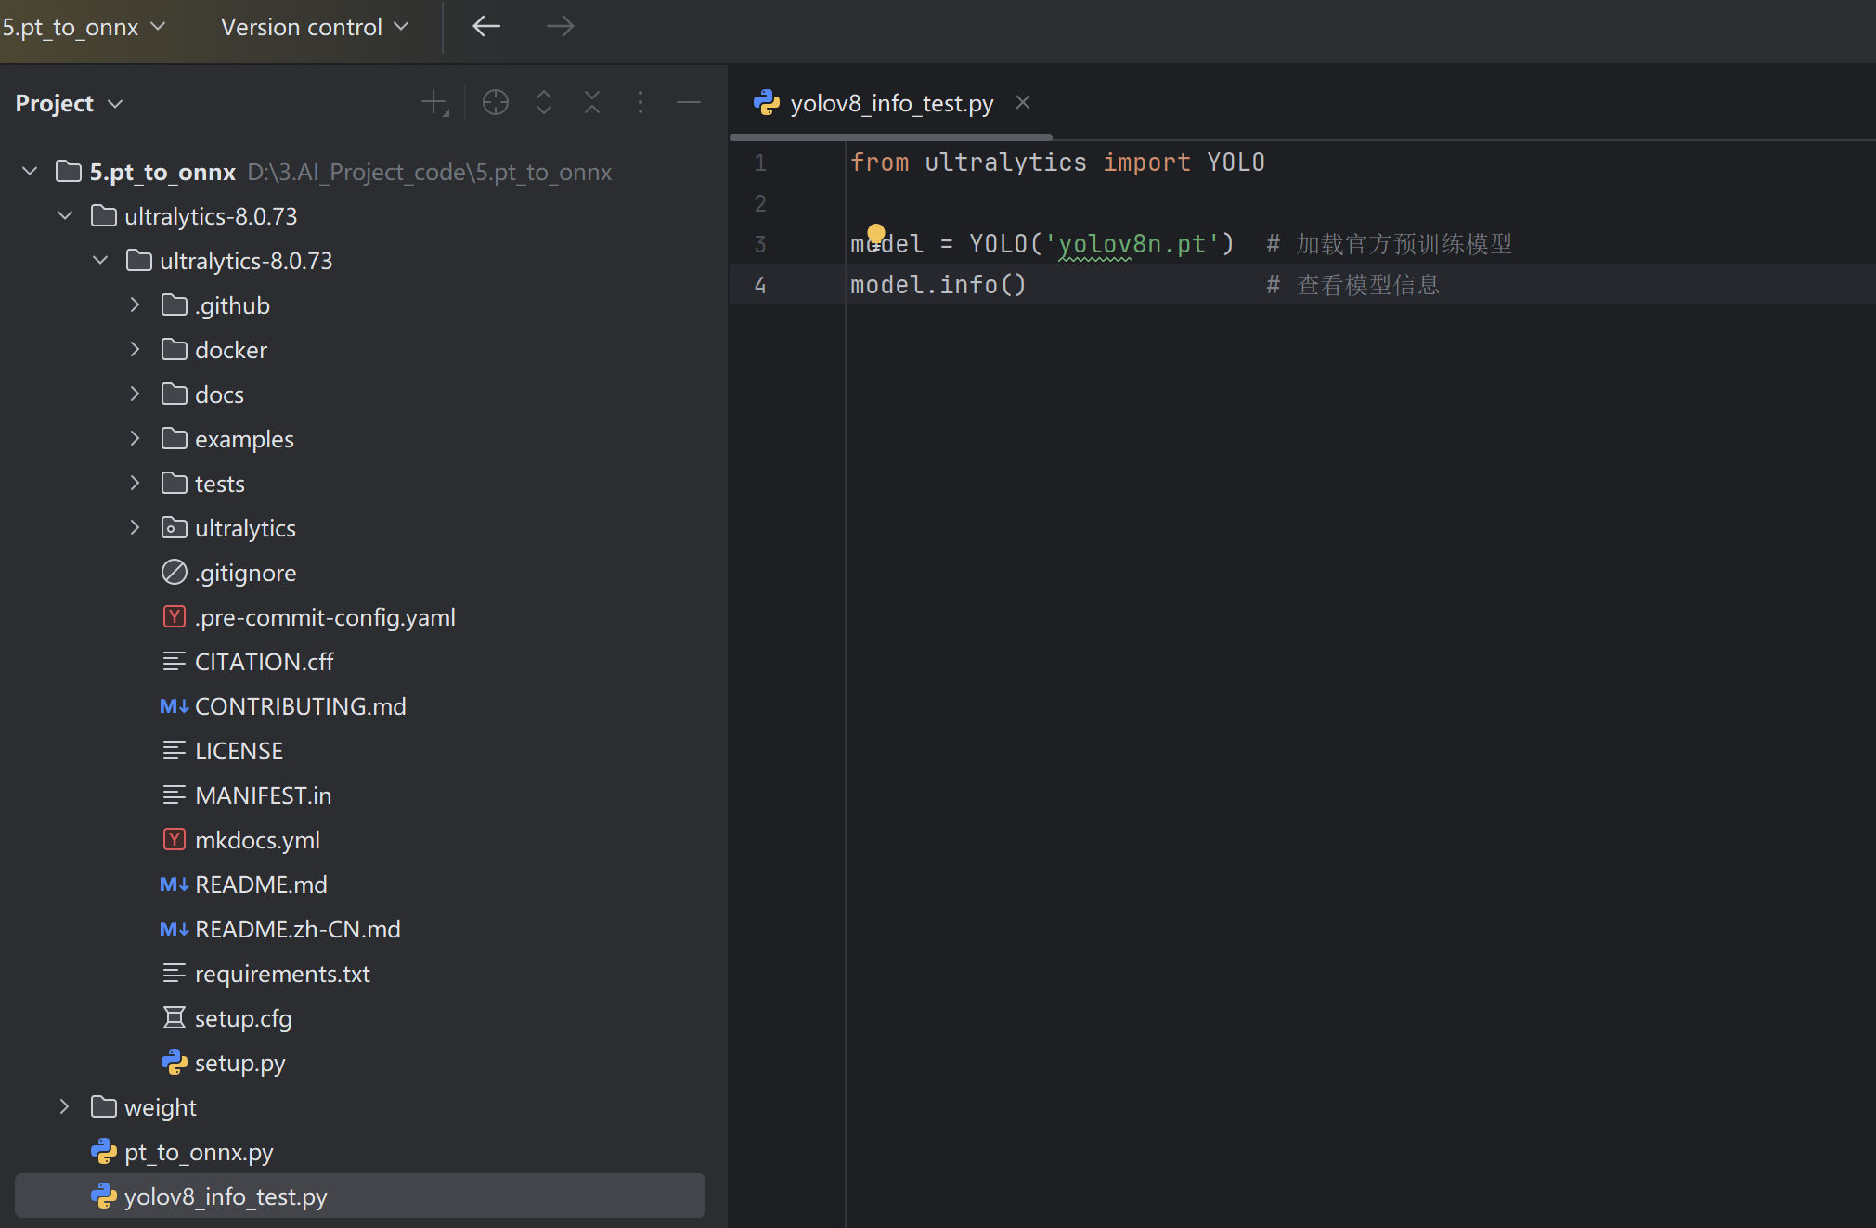Switch to the yolov8_info_test.py editor tab

coord(890,103)
